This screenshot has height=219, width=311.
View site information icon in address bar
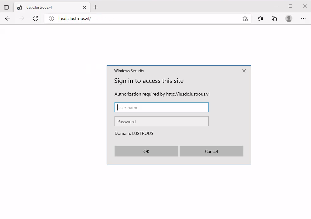click(x=51, y=18)
